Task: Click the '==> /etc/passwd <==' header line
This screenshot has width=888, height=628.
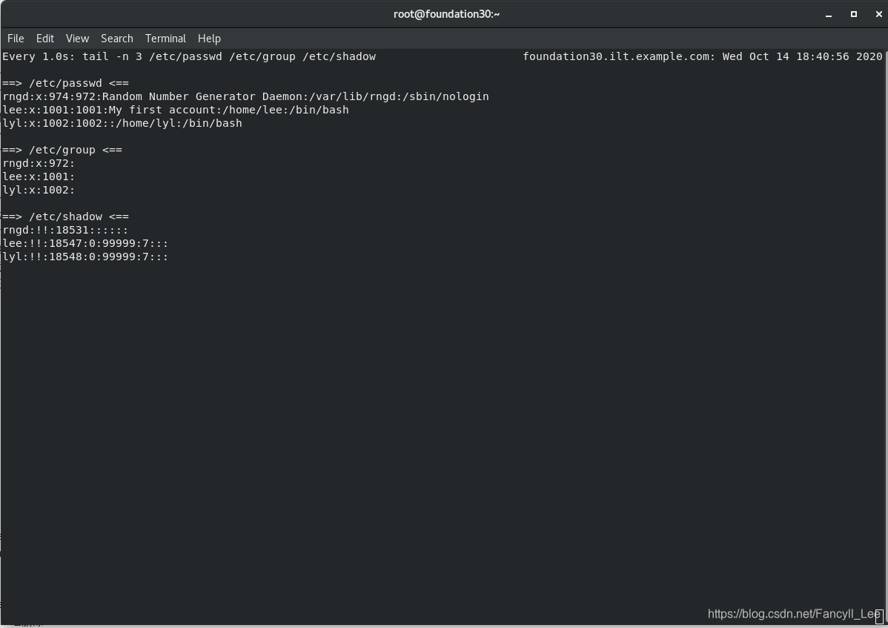Action: [x=66, y=83]
